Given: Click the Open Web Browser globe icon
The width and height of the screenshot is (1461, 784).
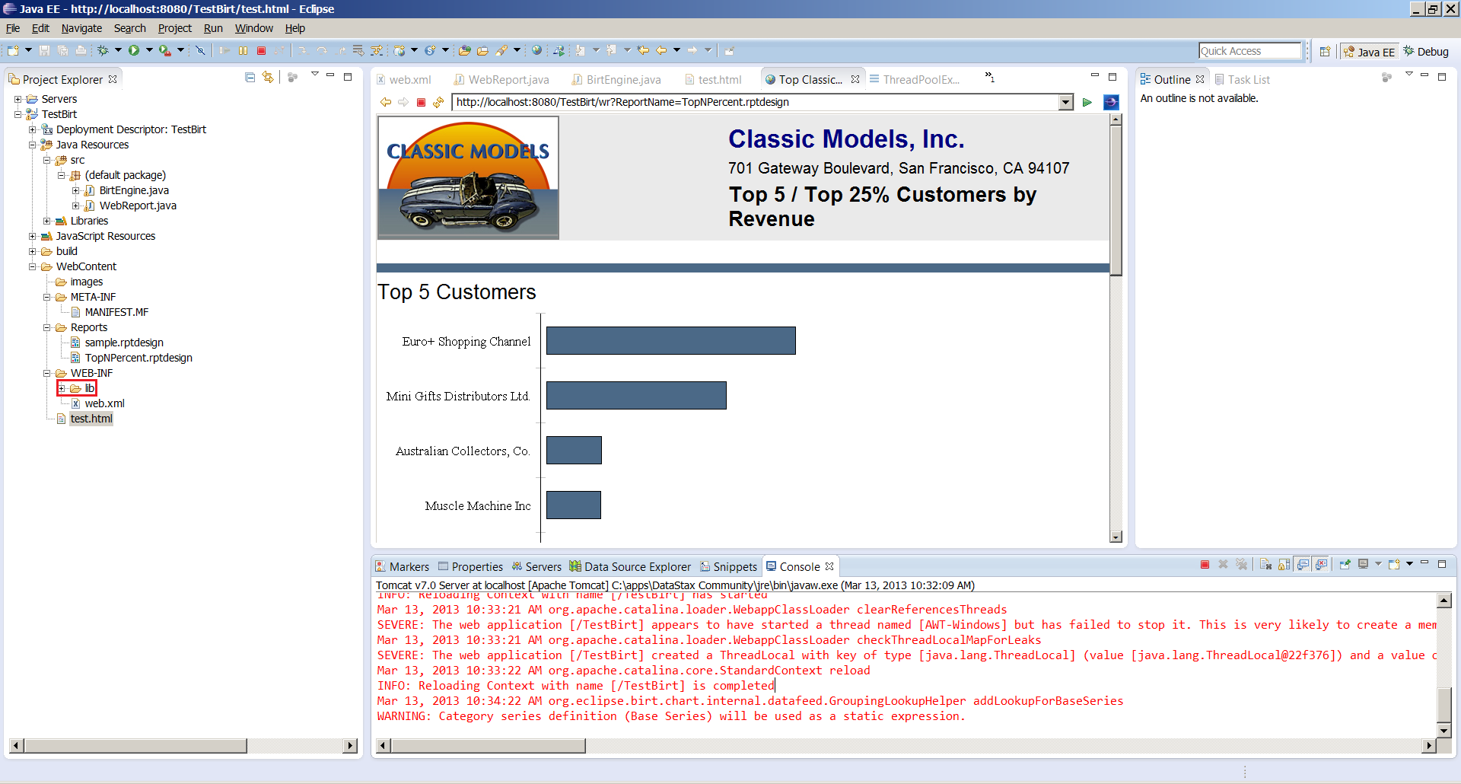Looking at the screenshot, I should 537,50.
